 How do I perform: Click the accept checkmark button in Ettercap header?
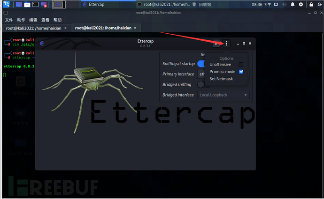tap(216, 44)
